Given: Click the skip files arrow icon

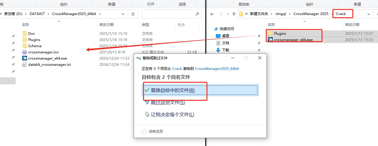Looking at the screenshot, I should (147, 102).
